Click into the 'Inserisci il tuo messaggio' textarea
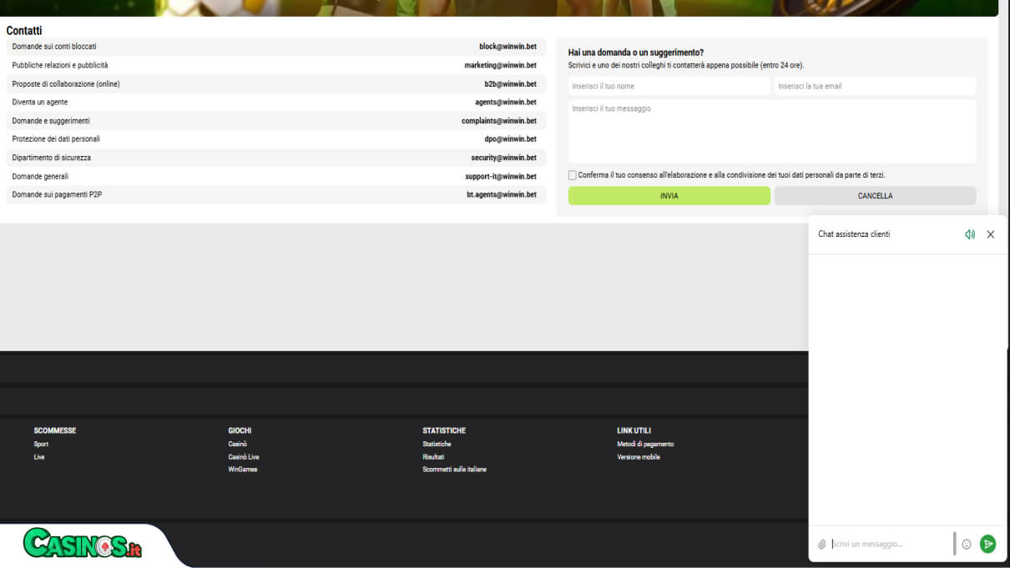The image size is (1010, 568). [772, 132]
